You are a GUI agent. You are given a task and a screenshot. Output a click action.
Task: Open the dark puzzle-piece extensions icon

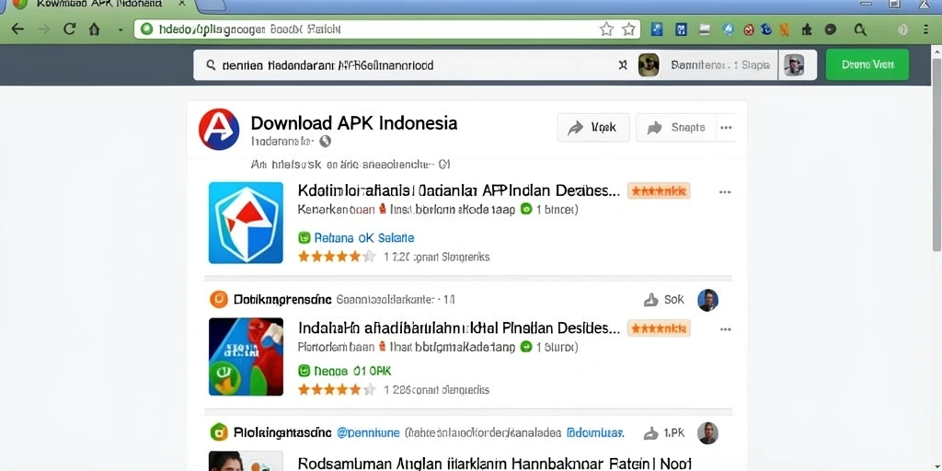[x=807, y=29]
